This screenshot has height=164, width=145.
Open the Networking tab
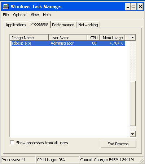88,25
